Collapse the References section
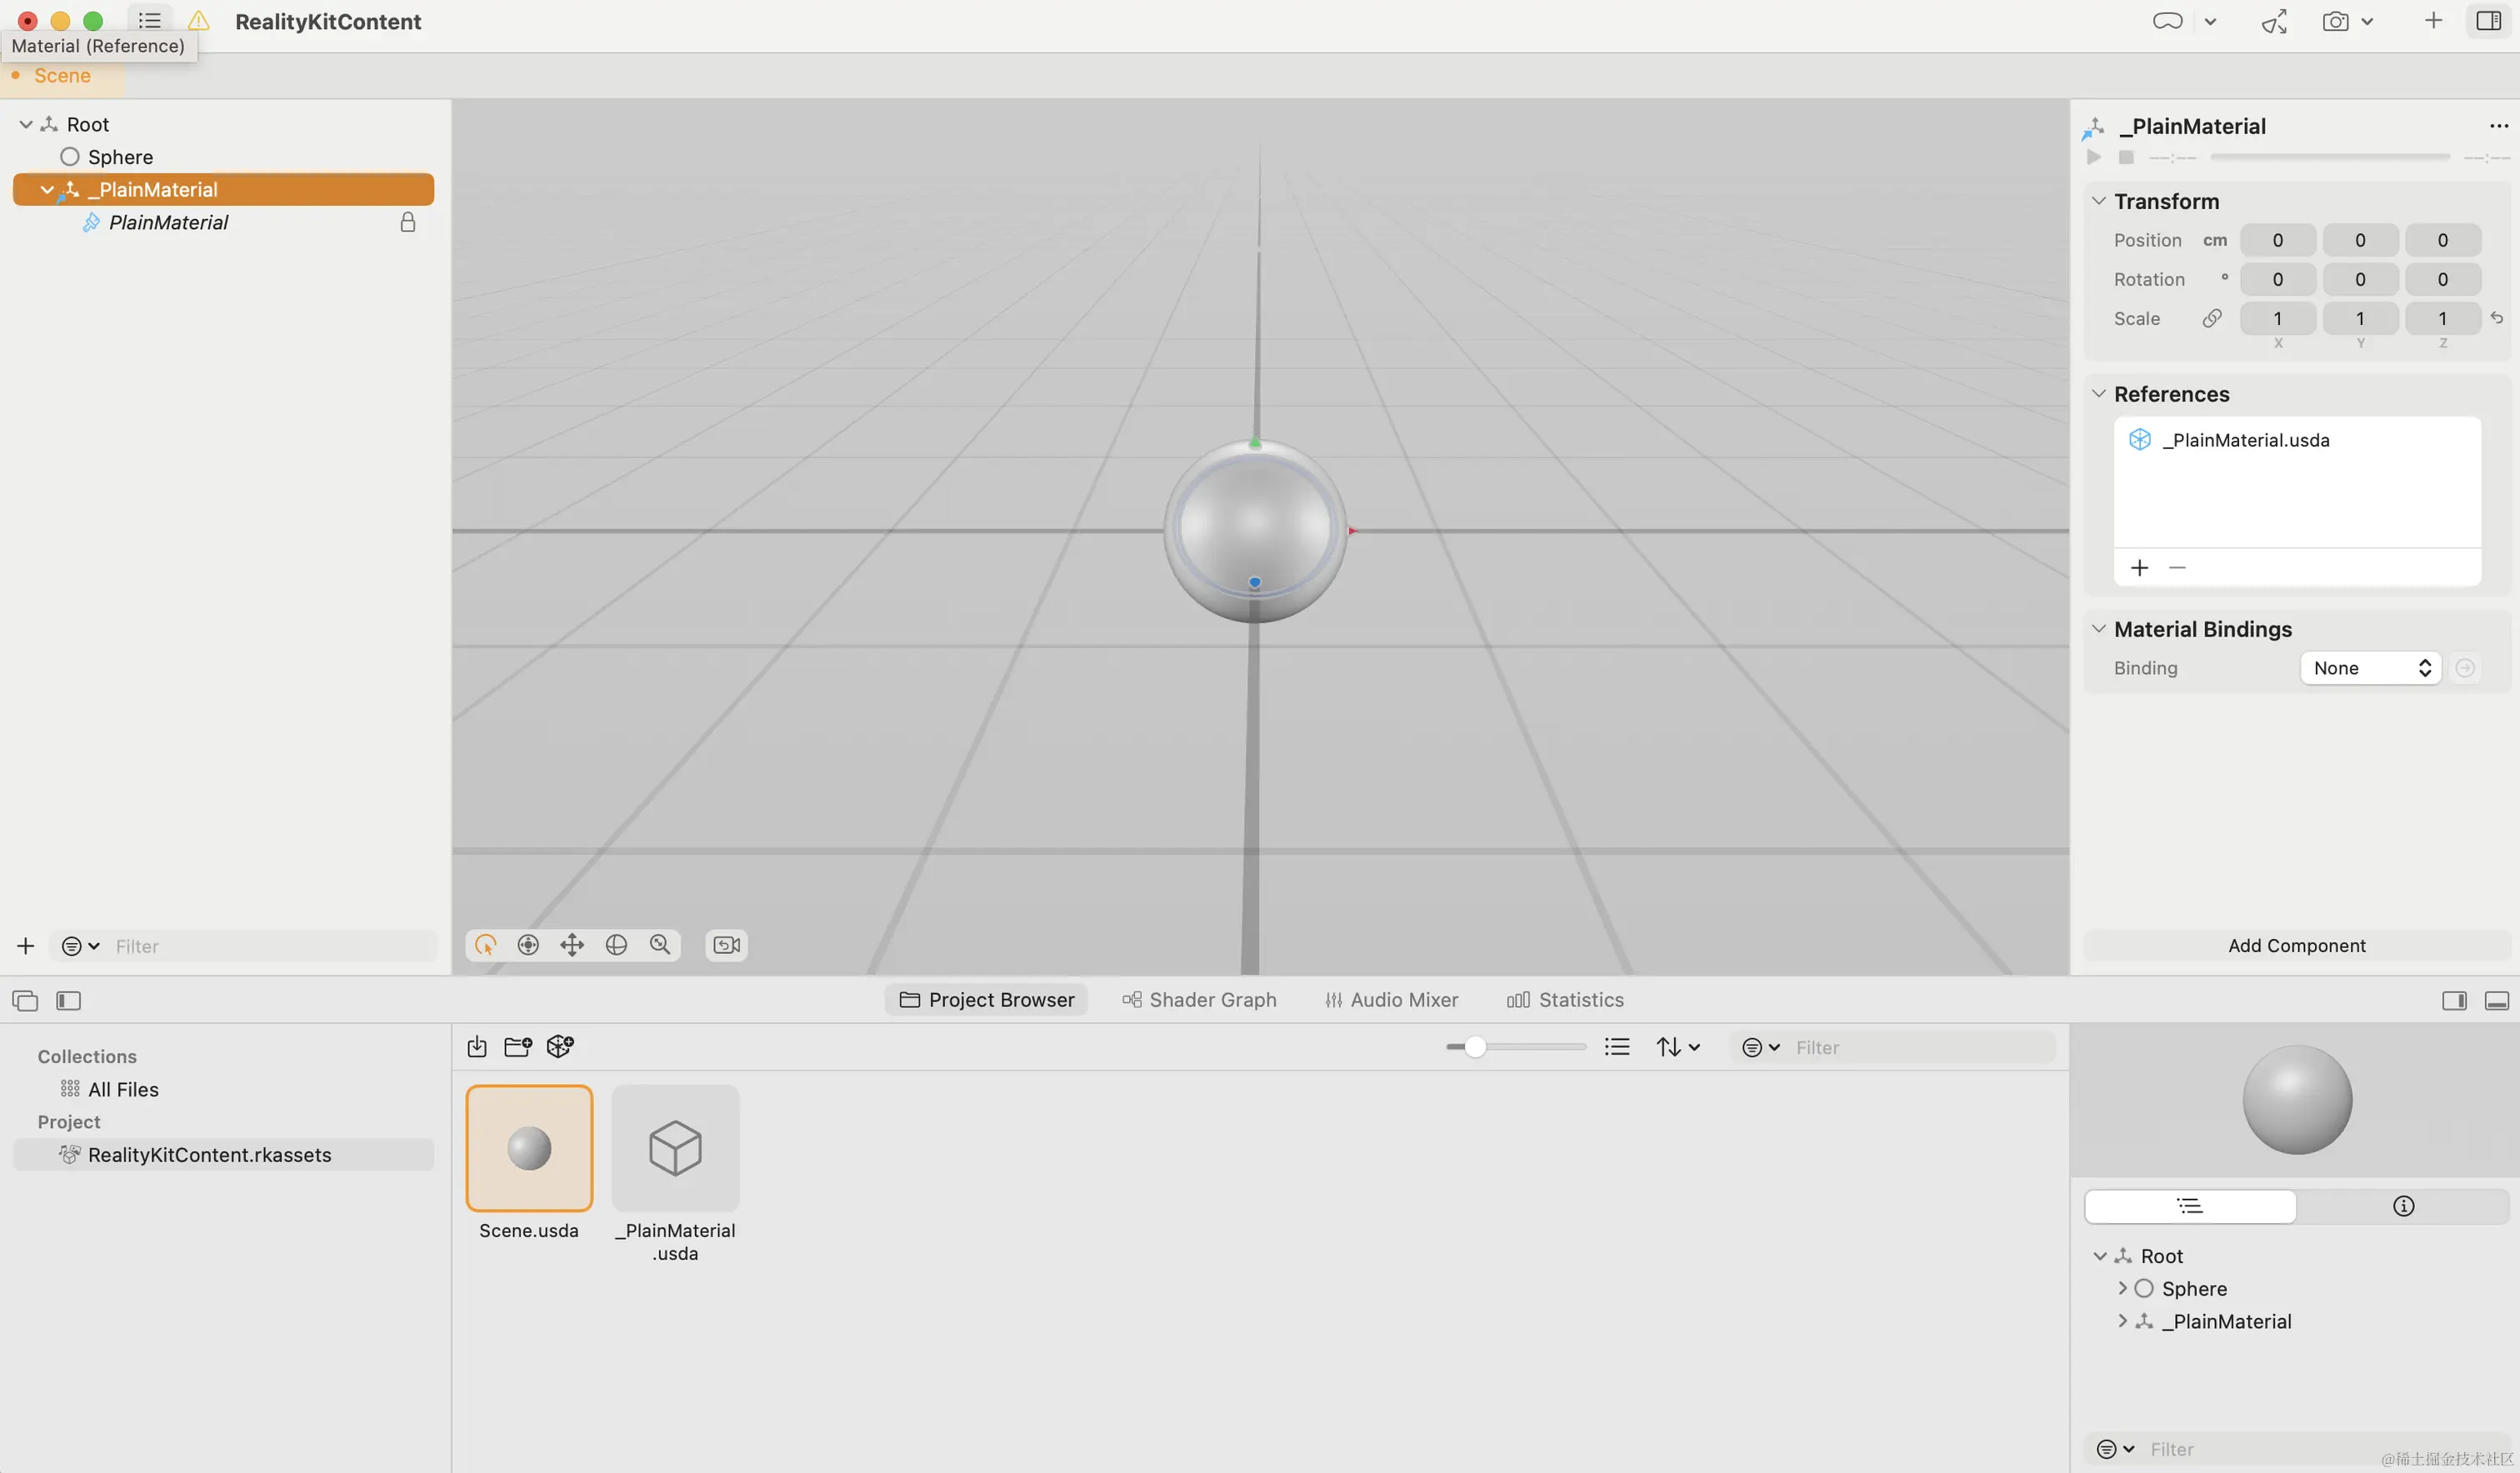2520x1473 pixels. pyautogui.click(x=2098, y=394)
